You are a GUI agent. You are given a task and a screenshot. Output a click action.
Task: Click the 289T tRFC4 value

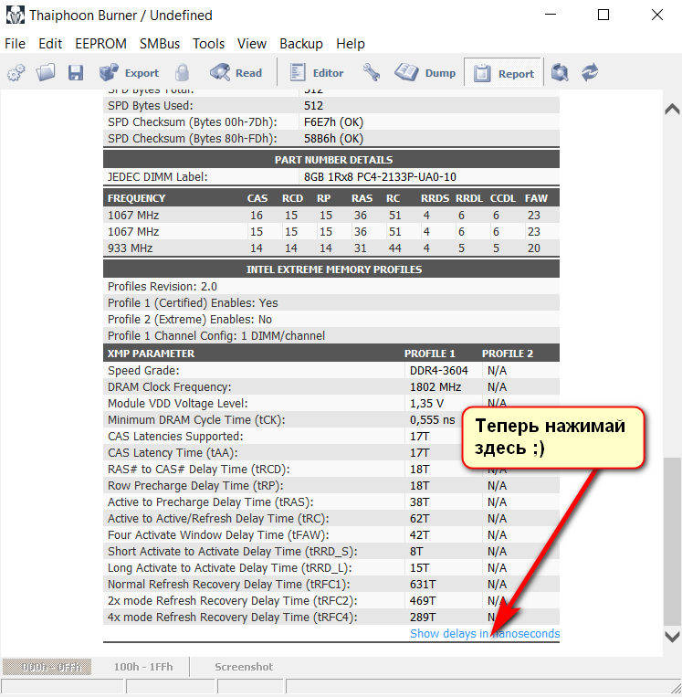(423, 617)
